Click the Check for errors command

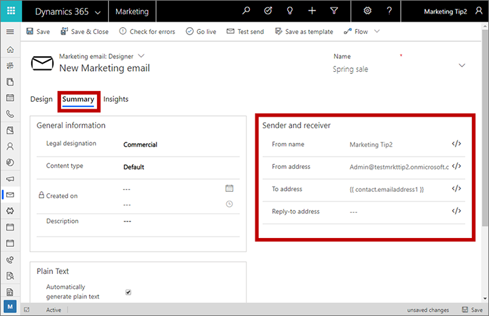pyautogui.click(x=147, y=32)
